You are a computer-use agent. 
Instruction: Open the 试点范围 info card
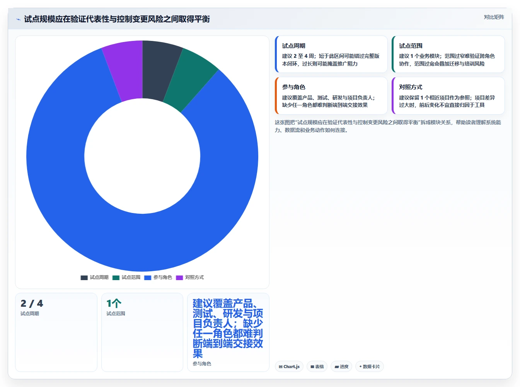[x=448, y=54]
